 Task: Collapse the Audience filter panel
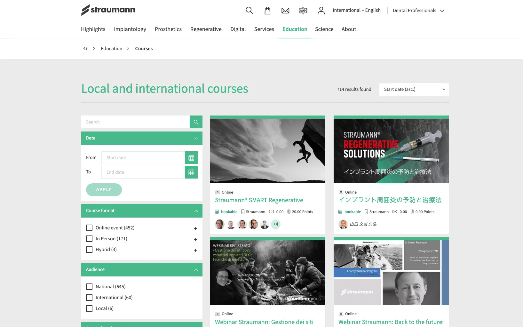[142, 270]
